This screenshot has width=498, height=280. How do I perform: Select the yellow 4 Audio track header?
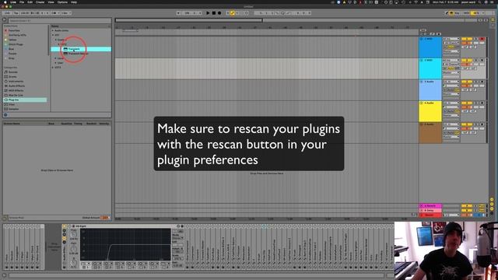430,111
